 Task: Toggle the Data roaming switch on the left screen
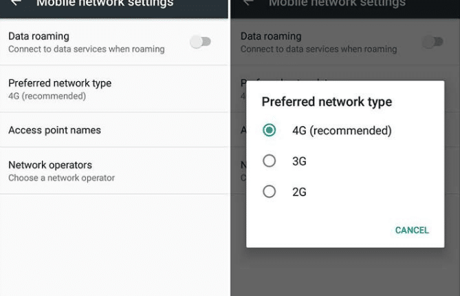coord(200,42)
